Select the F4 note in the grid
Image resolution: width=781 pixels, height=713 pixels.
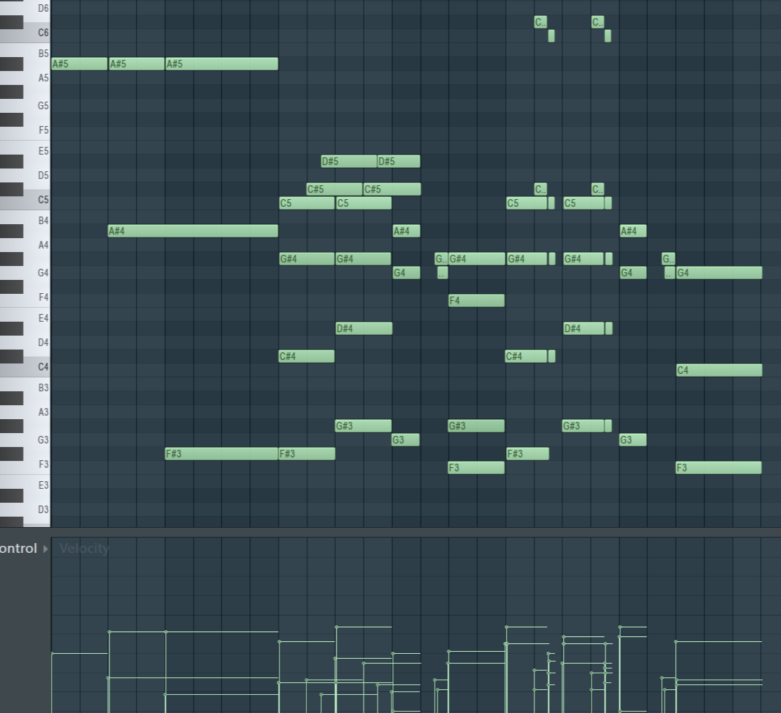point(476,301)
